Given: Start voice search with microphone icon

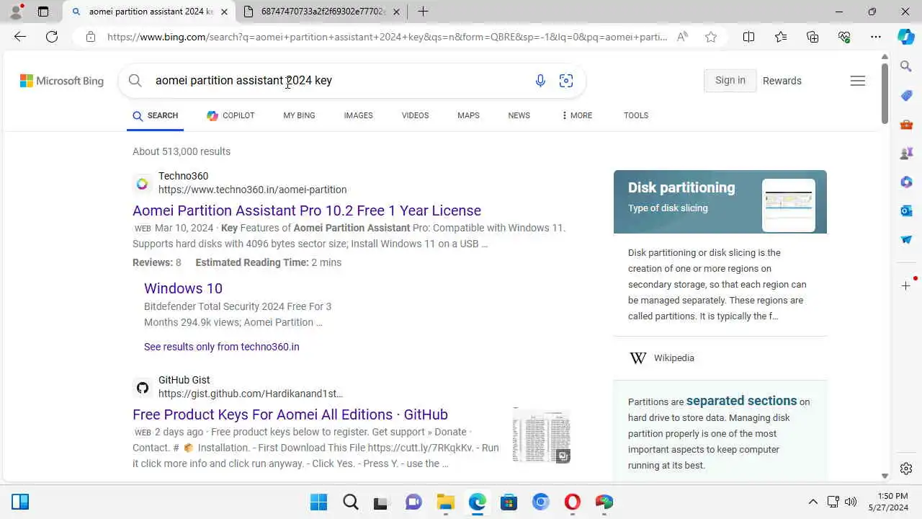Looking at the screenshot, I should point(540,81).
